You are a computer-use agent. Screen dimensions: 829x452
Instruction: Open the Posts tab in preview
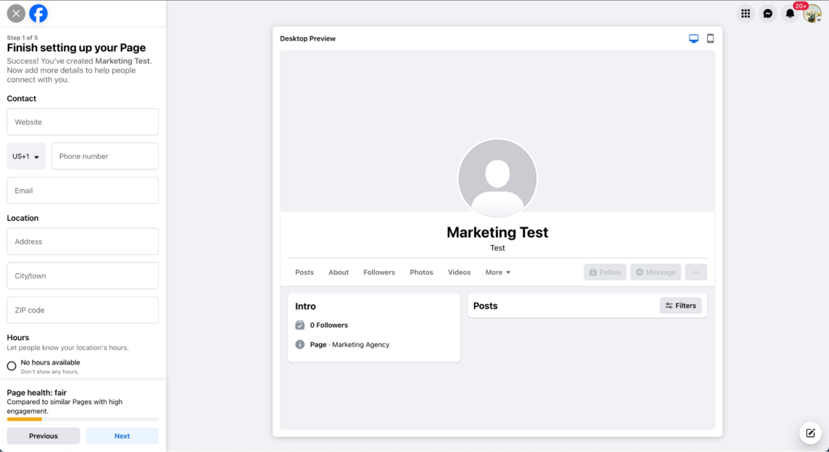304,272
